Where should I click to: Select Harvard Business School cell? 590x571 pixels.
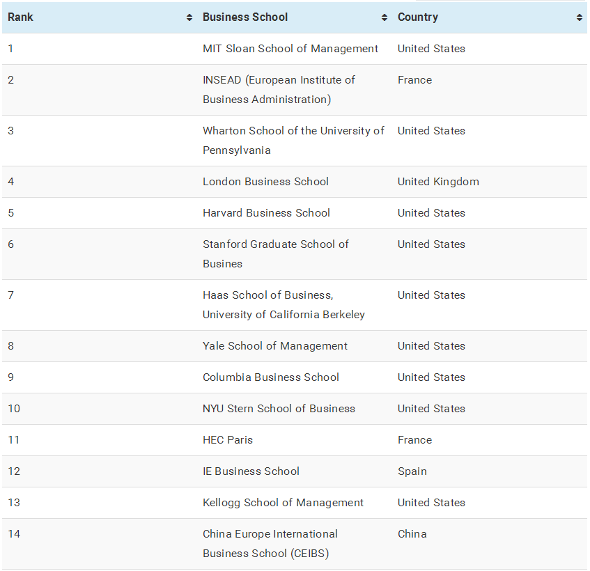[266, 213]
